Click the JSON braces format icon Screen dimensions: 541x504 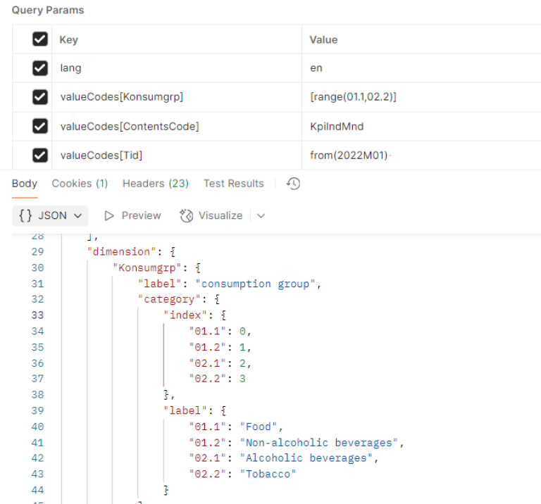point(25,215)
